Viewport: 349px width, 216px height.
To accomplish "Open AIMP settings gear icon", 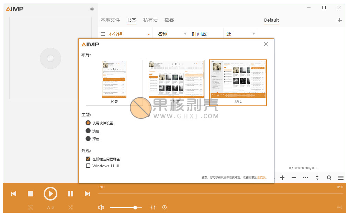I will 92,9.
